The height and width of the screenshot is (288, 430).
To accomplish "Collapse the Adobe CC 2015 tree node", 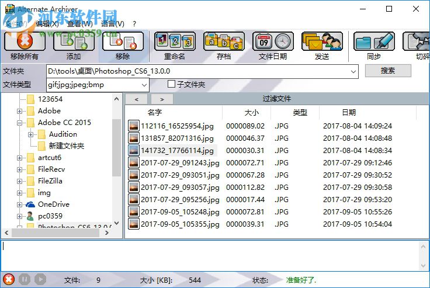I will 19,123.
